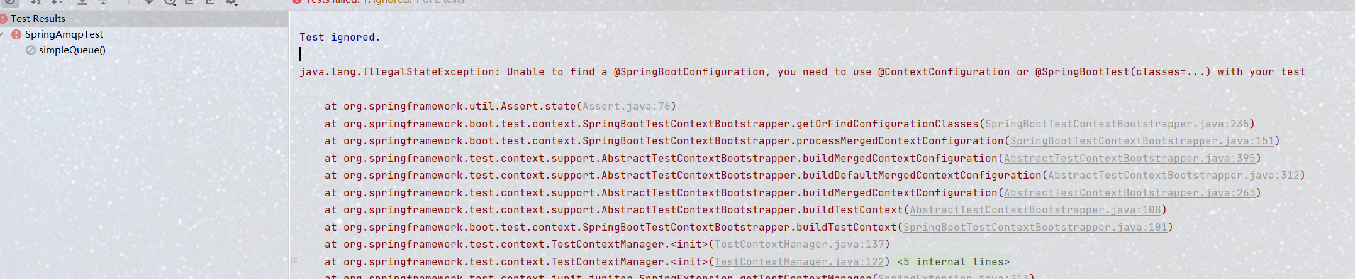Toggle sort tests by duration
Screen dimensions: 1355x279
[x=57, y=2]
